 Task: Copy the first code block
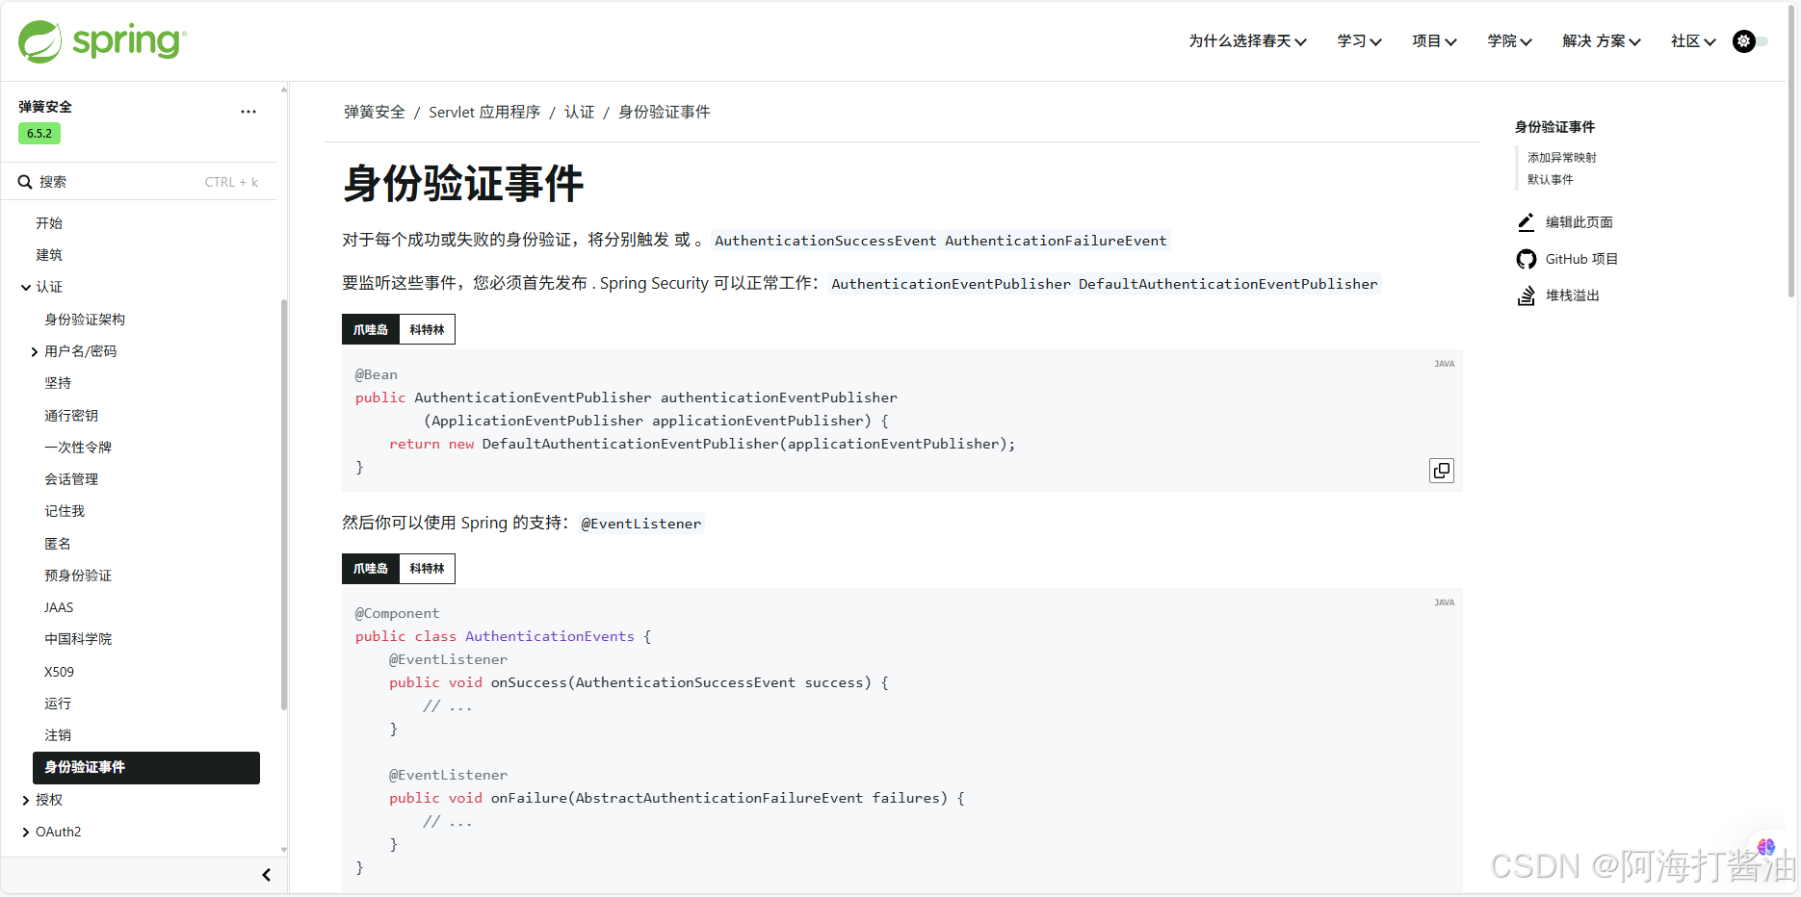(1442, 471)
